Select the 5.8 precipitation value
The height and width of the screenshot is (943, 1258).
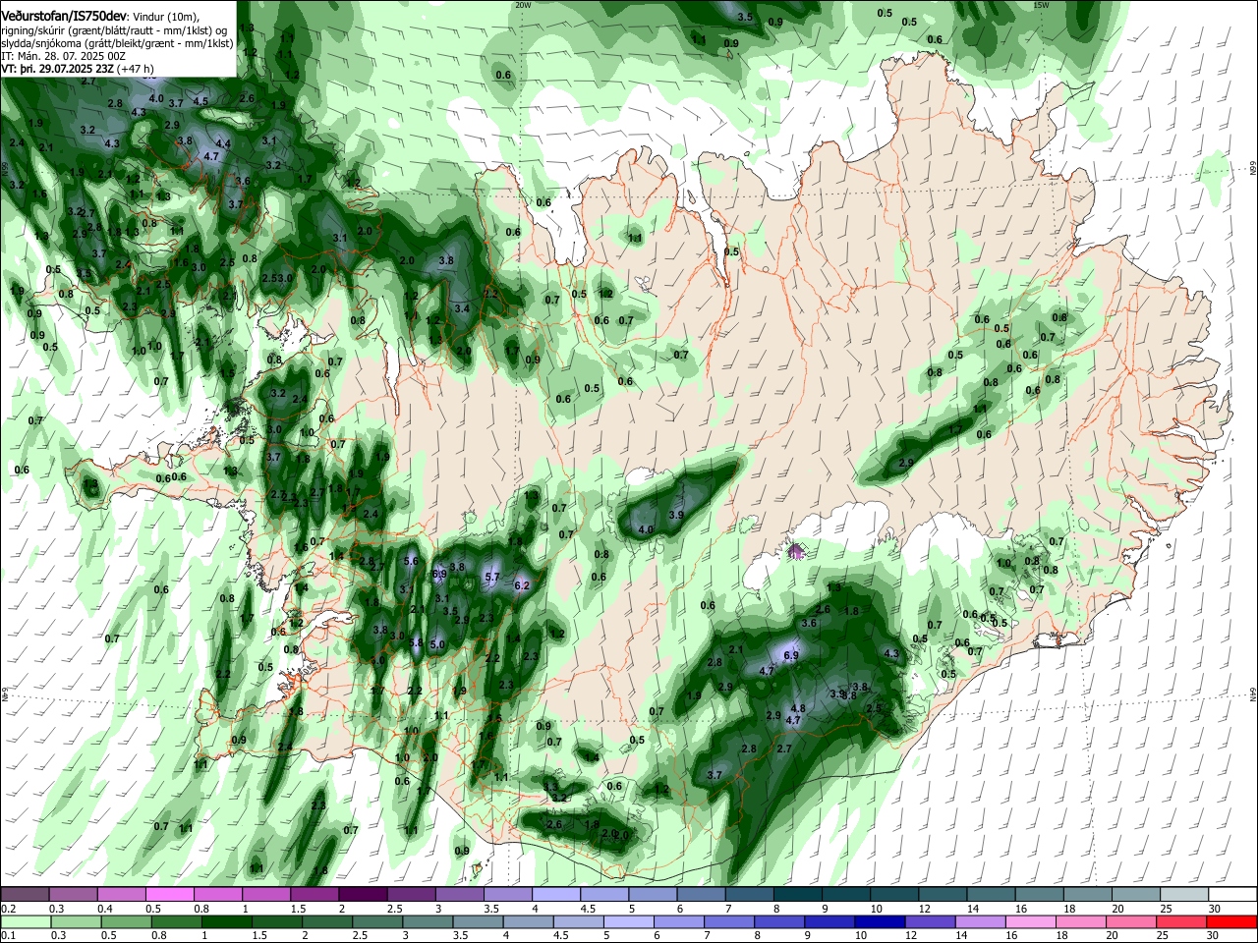point(417,643)
